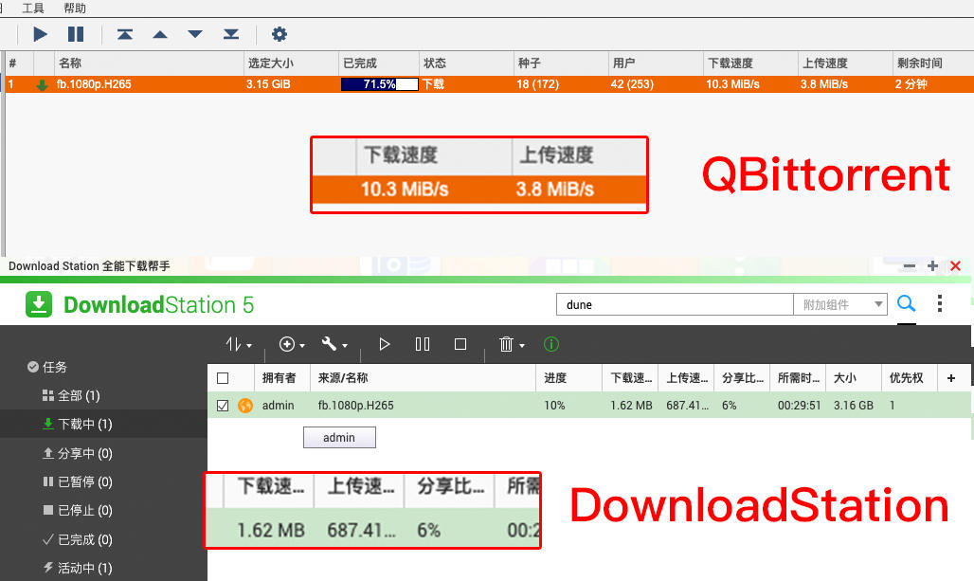Sort by 名称 column in qBittorrent

click(x=70, y=63)
